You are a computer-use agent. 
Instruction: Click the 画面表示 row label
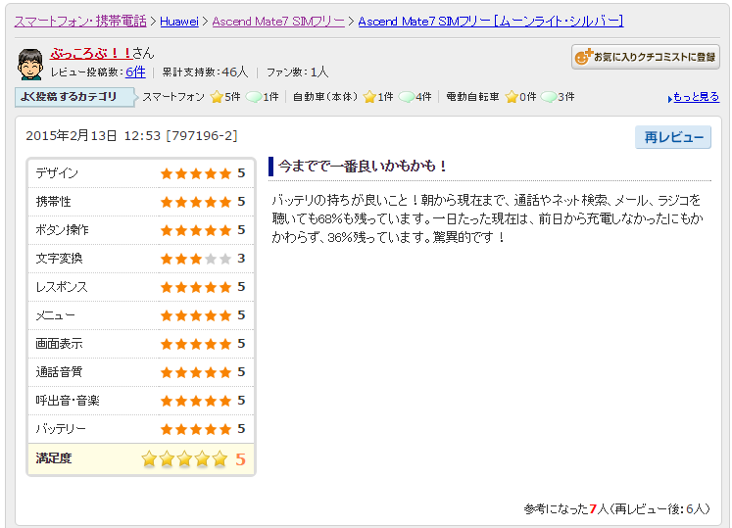tap(59, 344)
